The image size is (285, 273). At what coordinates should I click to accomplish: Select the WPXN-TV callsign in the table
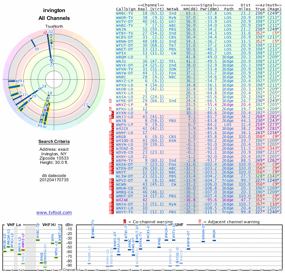point(124,69)
